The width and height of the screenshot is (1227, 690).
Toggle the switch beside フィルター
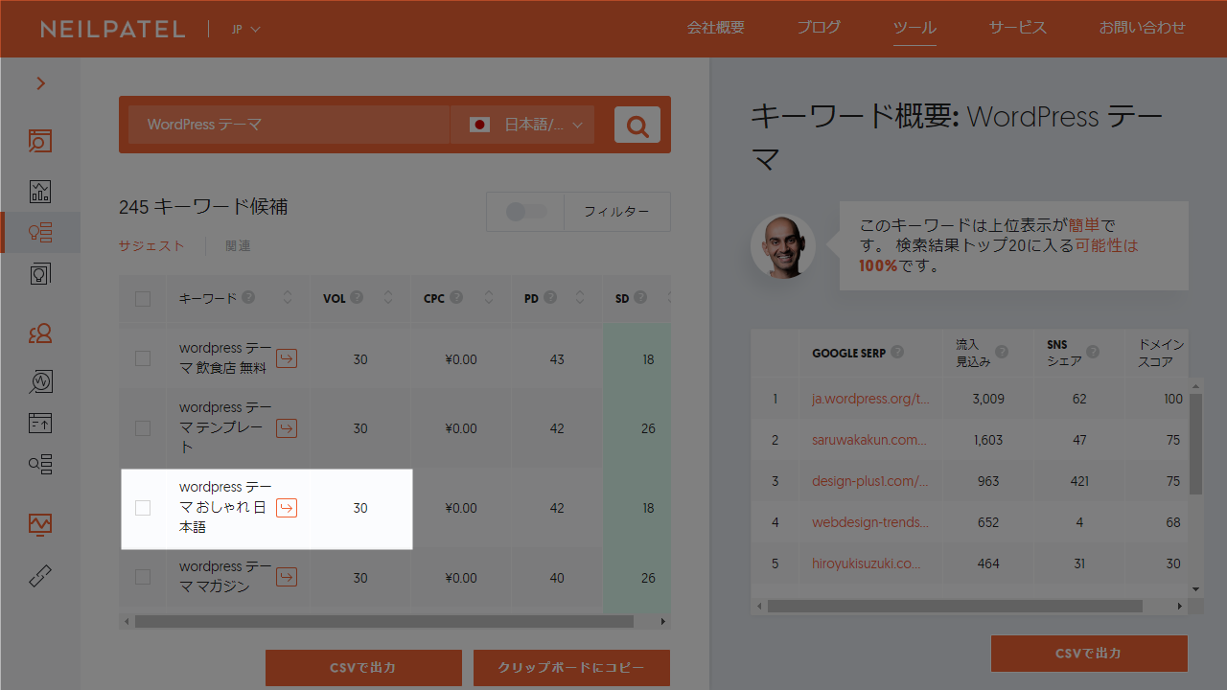526,212
